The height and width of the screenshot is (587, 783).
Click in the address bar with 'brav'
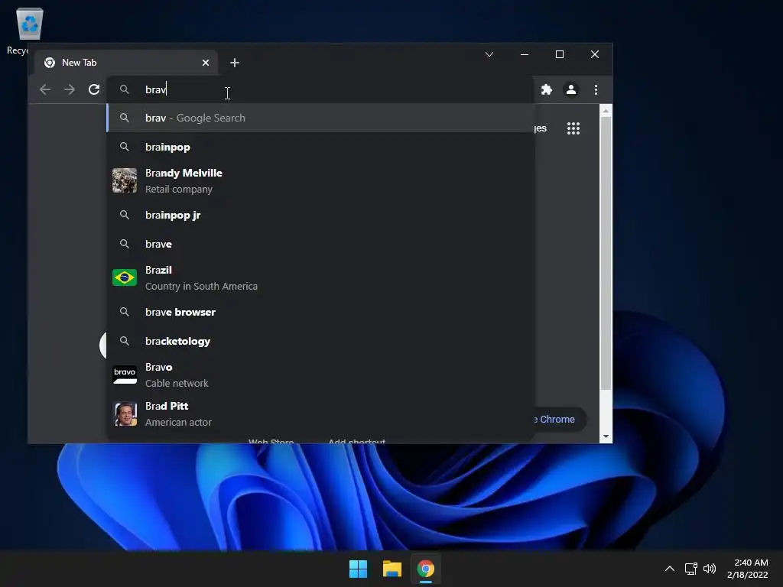pyautogui.click(x=320, y=90)
